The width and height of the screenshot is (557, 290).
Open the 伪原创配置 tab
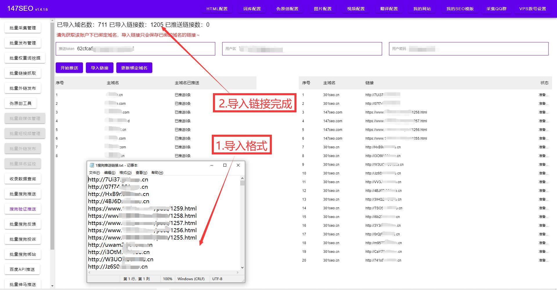coord(287,9)
